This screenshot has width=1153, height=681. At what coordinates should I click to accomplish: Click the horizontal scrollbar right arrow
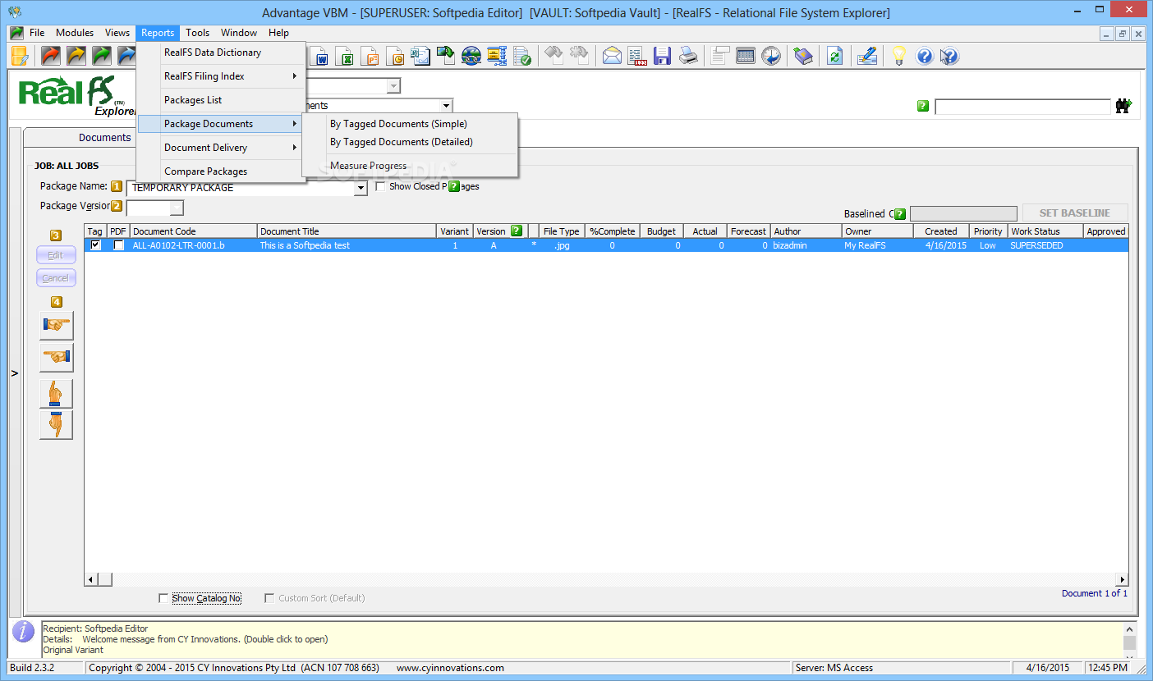(1122, 579)
